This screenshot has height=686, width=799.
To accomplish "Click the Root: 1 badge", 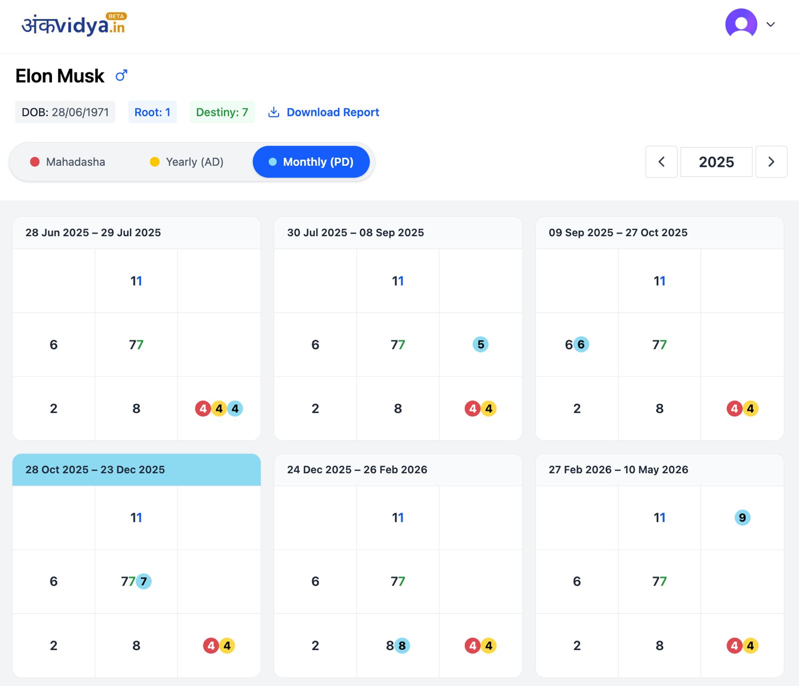I will pos(152,112).
